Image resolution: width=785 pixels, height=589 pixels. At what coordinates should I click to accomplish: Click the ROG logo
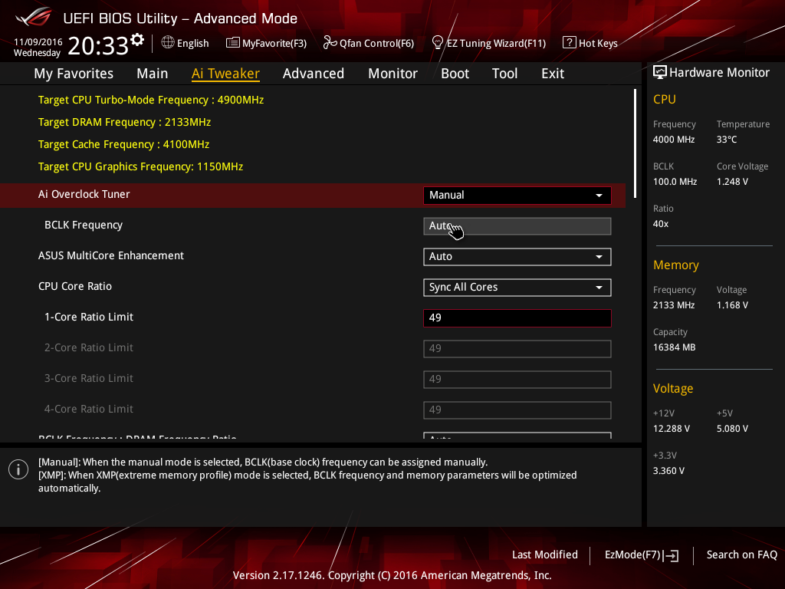pos(34,17)
